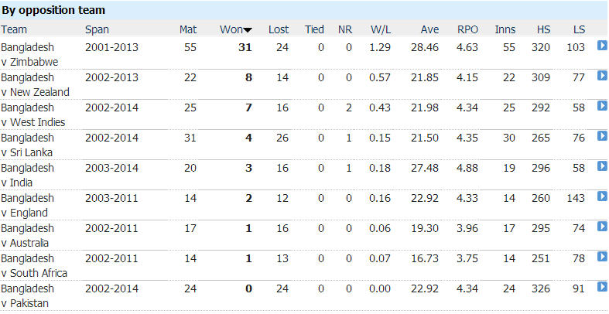
Task: Open England row details arrow
Action: click(x=602, y=197)
